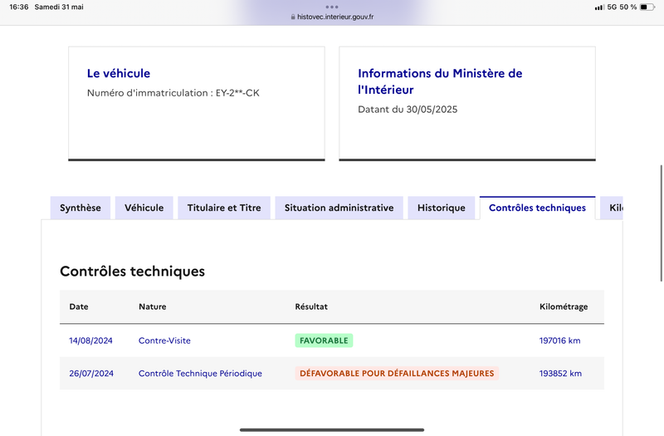Select the Contre-Visite entry

point(164,340)
